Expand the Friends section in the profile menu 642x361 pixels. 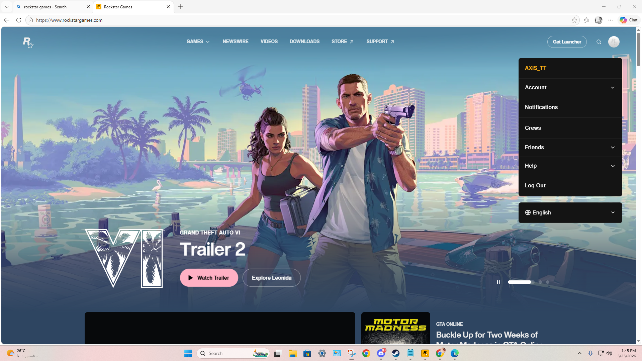(x=570, y=148)
